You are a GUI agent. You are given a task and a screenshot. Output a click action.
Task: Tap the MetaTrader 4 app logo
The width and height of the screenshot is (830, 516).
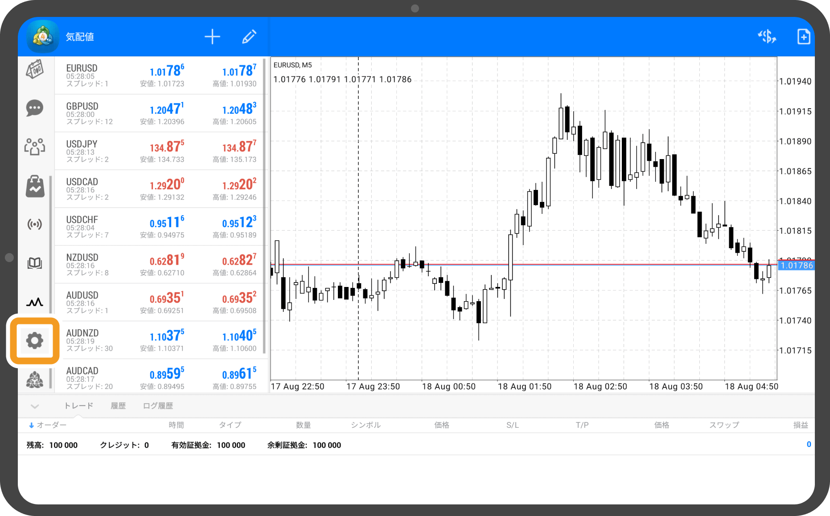(x=43, y=37)
